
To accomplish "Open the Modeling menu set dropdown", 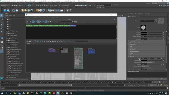I will point(5,5).
